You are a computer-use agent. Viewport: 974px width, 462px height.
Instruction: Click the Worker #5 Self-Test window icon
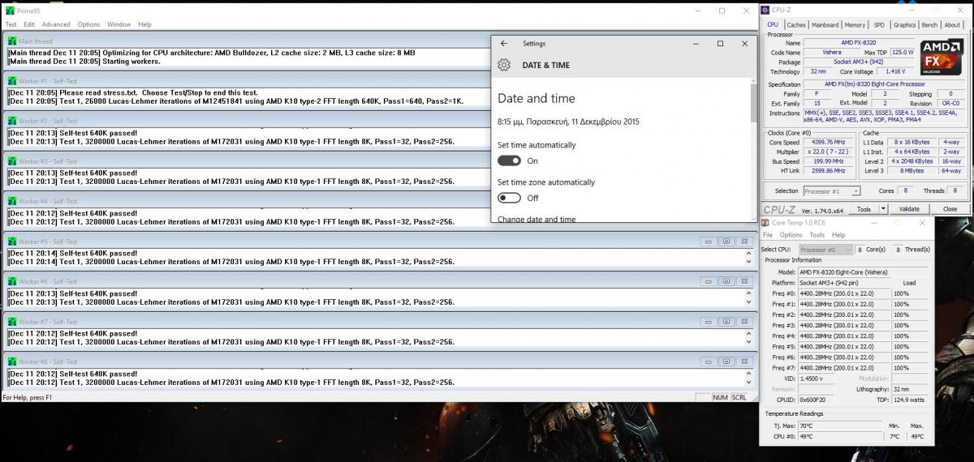[x=12, y=242]
